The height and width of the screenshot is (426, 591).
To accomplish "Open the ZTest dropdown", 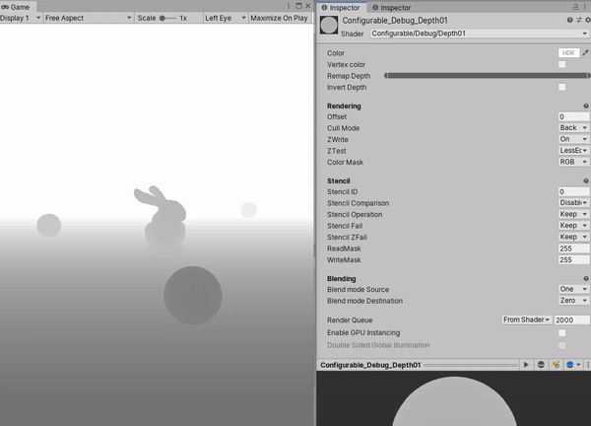I will pyautogui.click(x=573, y=150).
